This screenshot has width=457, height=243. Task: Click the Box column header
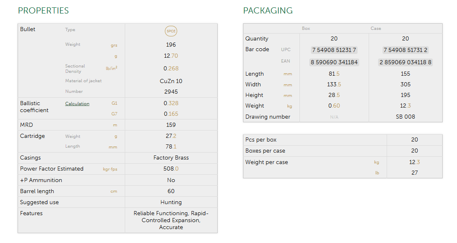point(306,28)
